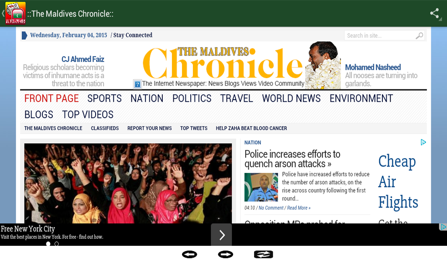Viewport: 447px width, 262px height.
Task: Click the date Wednesday, February 04, 2015
Action: tap(69, 35)
